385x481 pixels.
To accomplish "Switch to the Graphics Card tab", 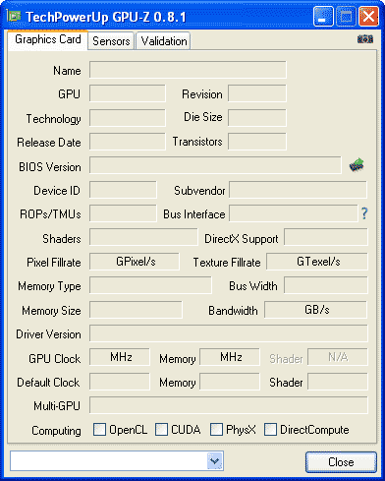I will coord(48,39).
